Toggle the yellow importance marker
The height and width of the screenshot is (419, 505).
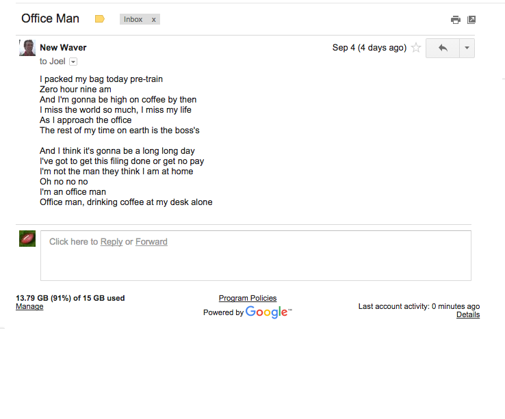[100, 19]
